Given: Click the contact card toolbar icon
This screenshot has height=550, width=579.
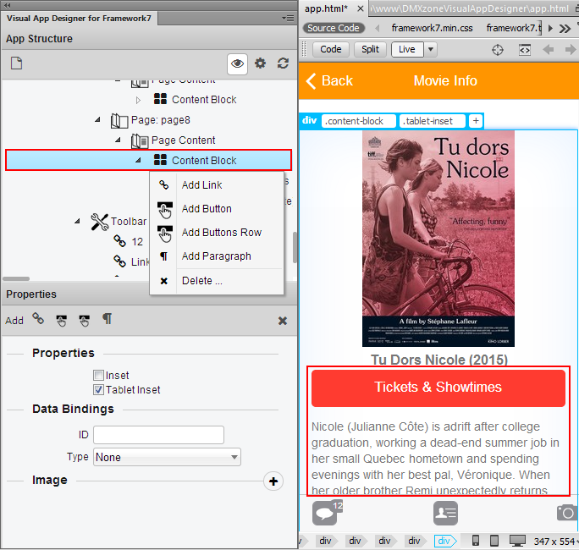Looking at the screenshot, I should point(445,513).
